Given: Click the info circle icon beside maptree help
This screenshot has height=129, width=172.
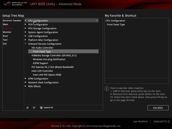Looking at the screenshot, I should [107, 89].
